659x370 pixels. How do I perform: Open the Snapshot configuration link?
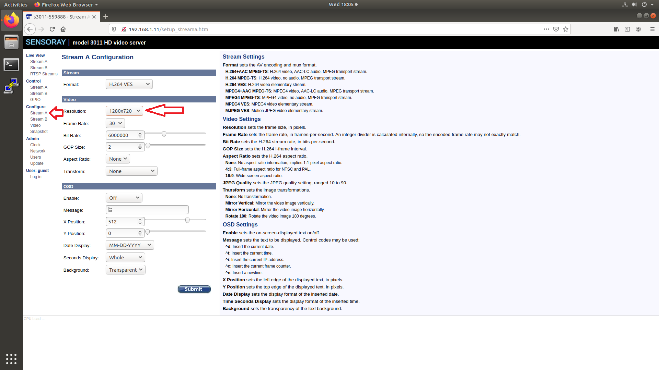tap(39, 132)
